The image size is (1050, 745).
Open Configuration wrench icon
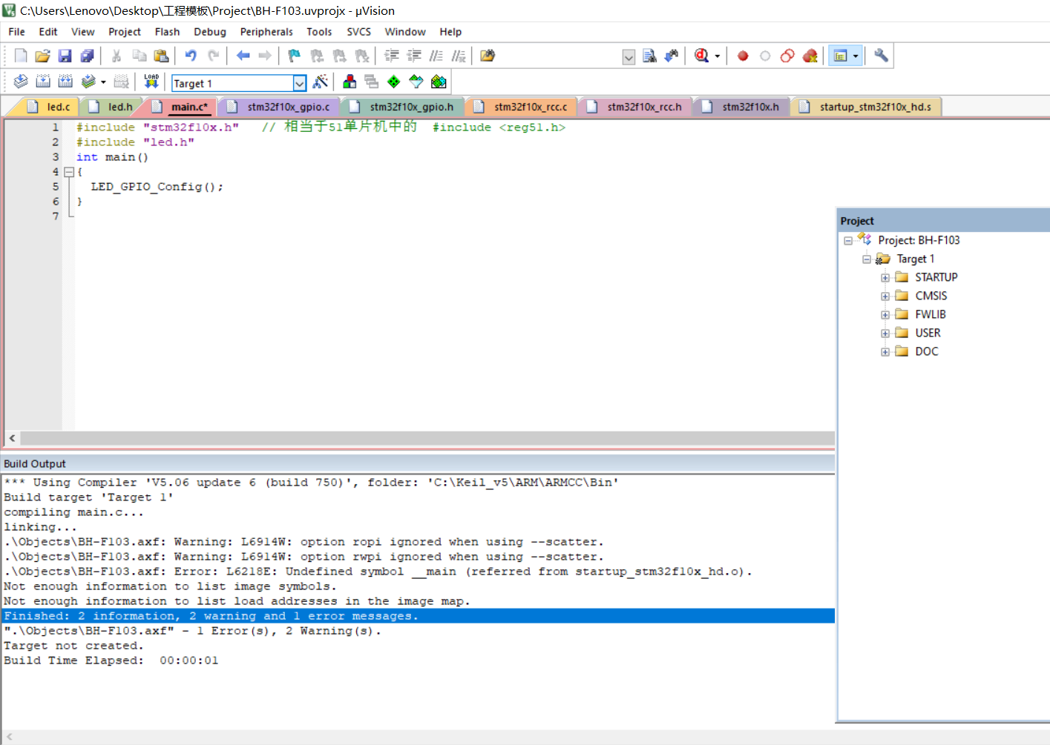[881, 56]
